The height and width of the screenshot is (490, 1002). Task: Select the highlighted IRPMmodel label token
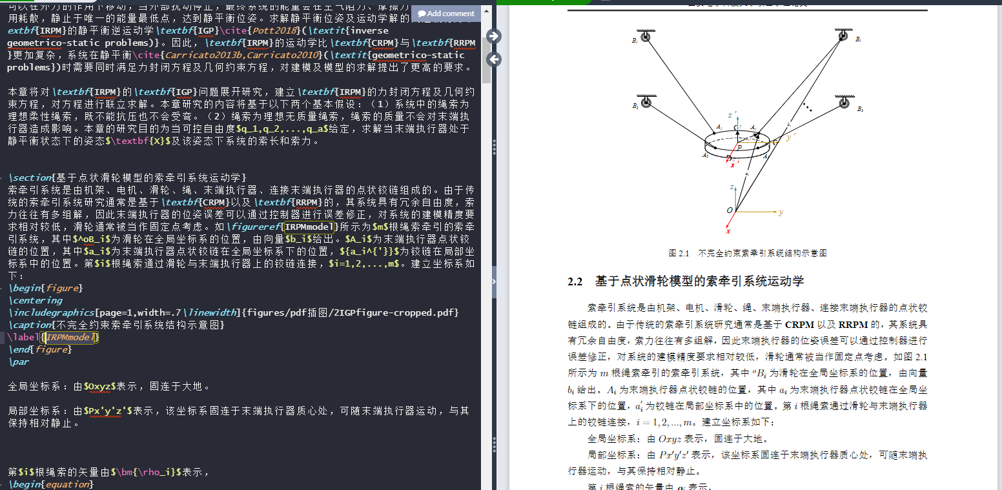pyautogui.click(x=70, y=337)
